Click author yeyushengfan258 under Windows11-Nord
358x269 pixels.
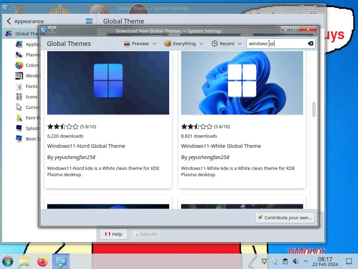(75, 157)
